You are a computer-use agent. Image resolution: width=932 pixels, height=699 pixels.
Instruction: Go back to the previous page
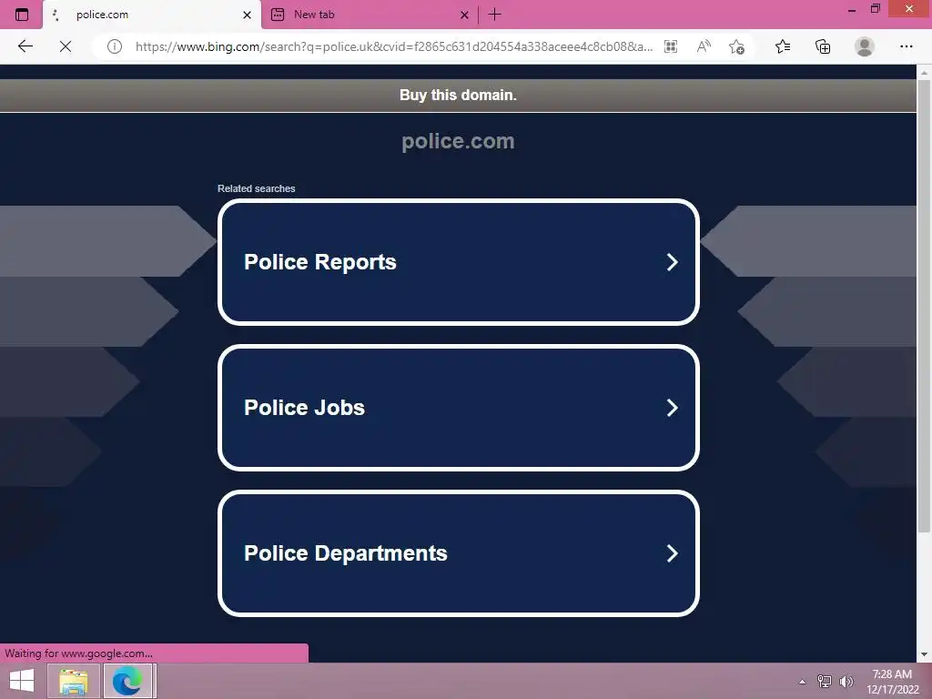(x=25, y=46)
